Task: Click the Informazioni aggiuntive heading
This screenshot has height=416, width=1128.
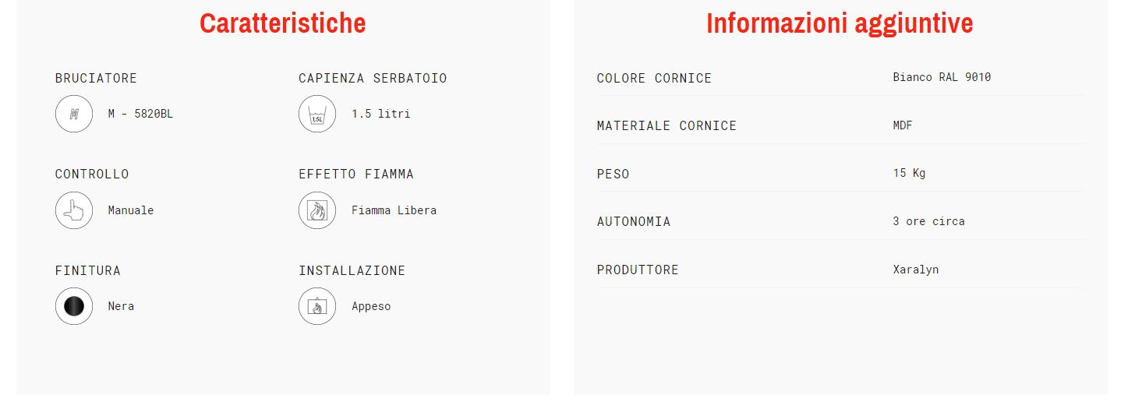Action: click(840, 23)
